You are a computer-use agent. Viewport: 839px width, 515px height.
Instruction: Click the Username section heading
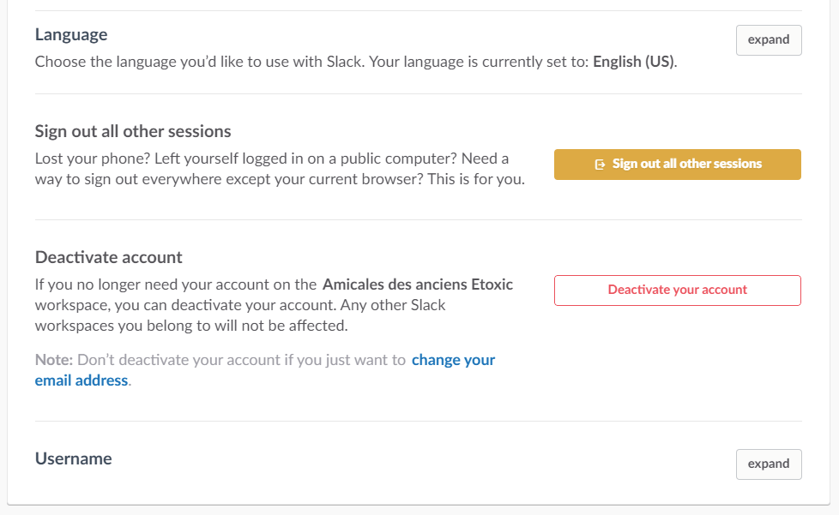click(73, 458)
